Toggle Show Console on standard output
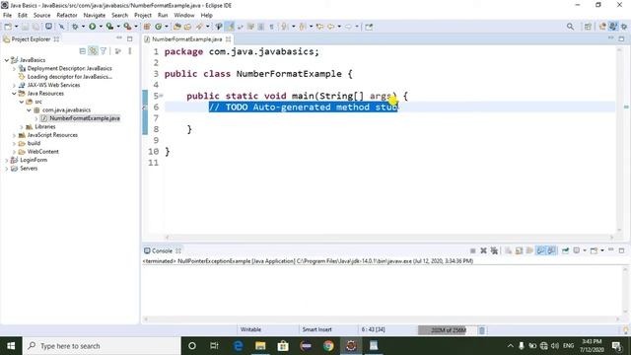631x355 pixels. pos(540,250)
